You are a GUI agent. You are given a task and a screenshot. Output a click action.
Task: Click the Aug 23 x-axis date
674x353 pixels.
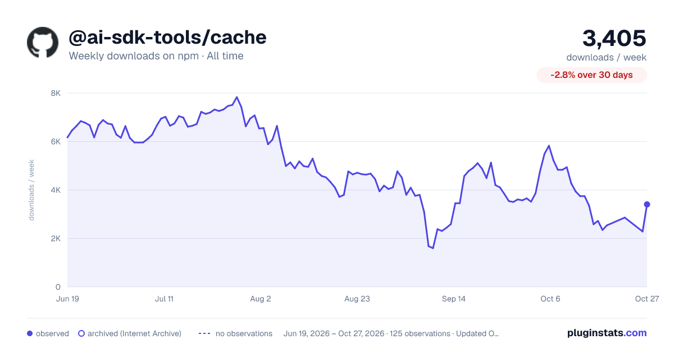coord(357,299)
